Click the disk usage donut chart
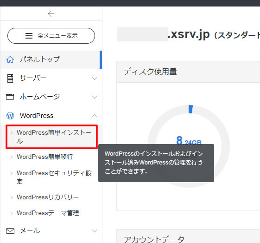The height and width of the screenshot is (243, 260). click(x=189, y=146)
